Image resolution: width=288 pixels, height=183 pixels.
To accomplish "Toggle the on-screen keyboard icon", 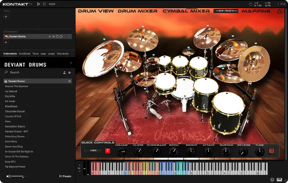I will tap(280, 179).
